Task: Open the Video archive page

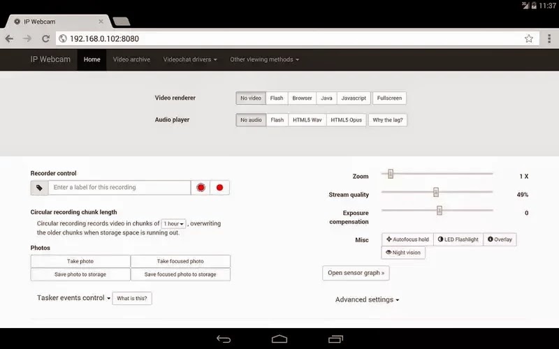Action: (131, 59)
